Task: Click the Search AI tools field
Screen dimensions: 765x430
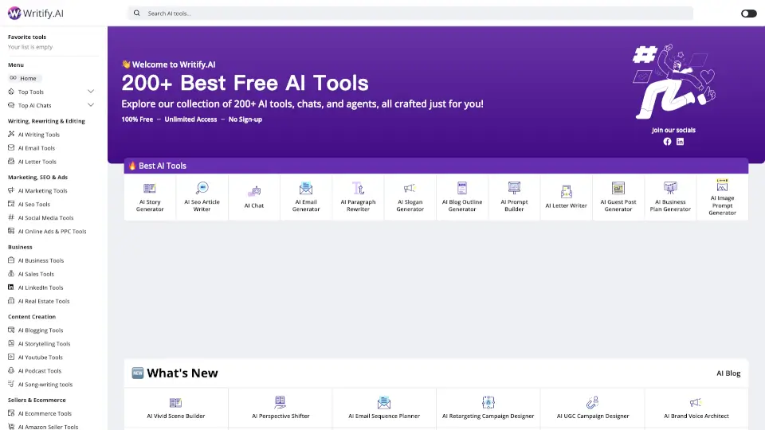Action: (410, 14)
